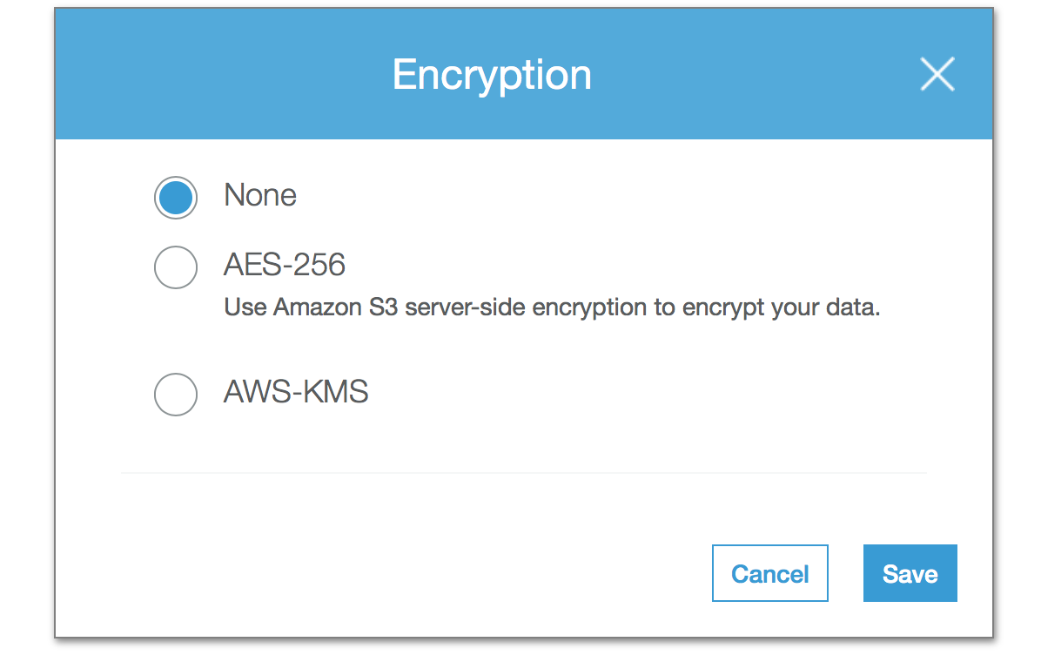Click the blue header between title and X
The image size is (1041, 662).
[x=757, y=75]
